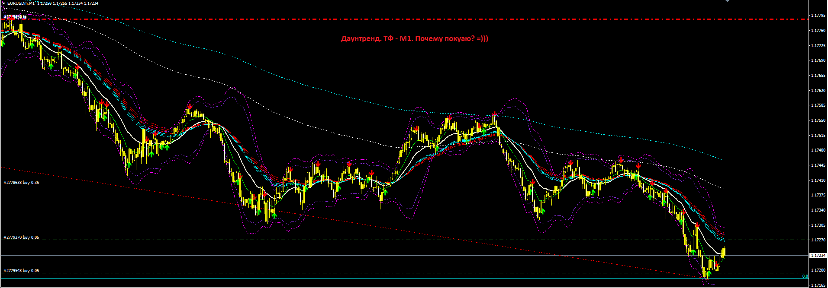
Task: Click the EURUSDm,M1 symbol title
Action: [x=21, y=3]
